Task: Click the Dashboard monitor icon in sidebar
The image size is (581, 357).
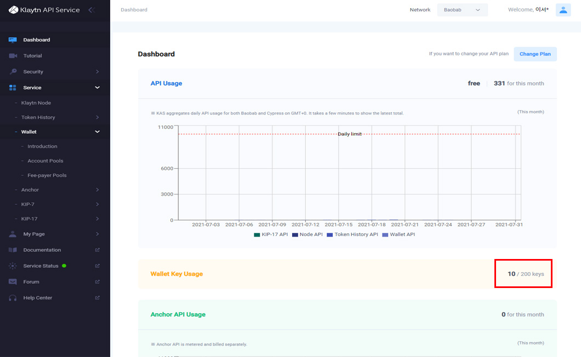Action: click(x=13, y=40)
